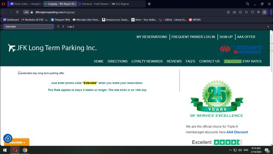273x154 pixels.
Task: Go to HOME menu item
Action: (x=99, y=61)
